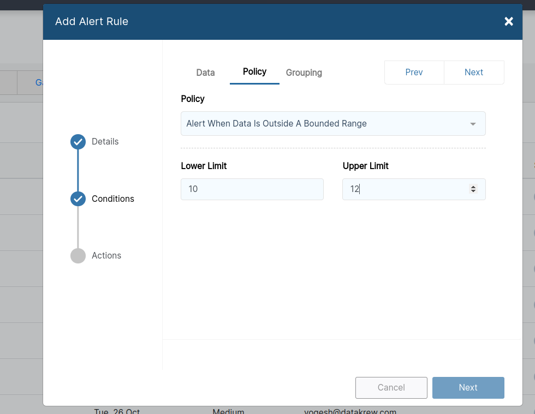
Task: Switch to the Grouping tab
Action: [x=304, y=72]
